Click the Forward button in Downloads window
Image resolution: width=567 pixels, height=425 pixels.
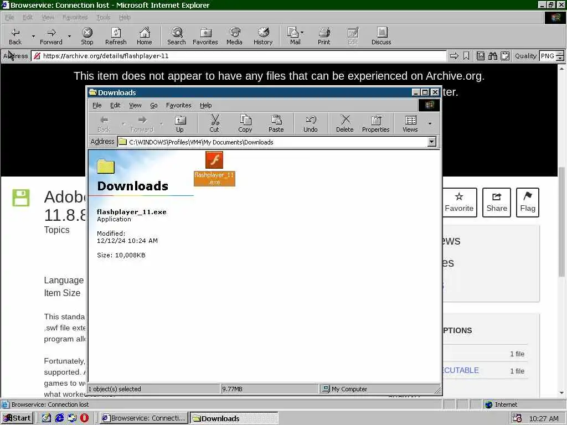click(x=142, y=123)
